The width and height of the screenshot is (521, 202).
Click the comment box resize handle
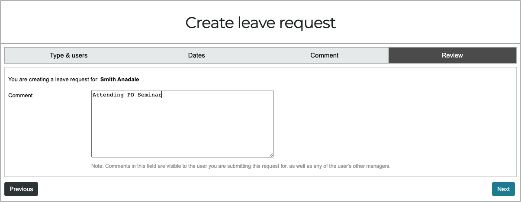271,155
